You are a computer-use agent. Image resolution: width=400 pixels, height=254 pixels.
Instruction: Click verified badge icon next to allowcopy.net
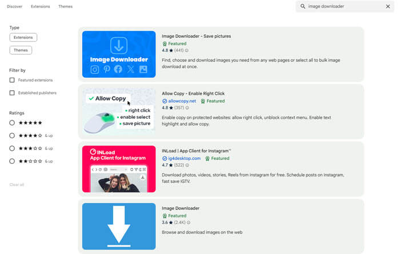(165, 101)
